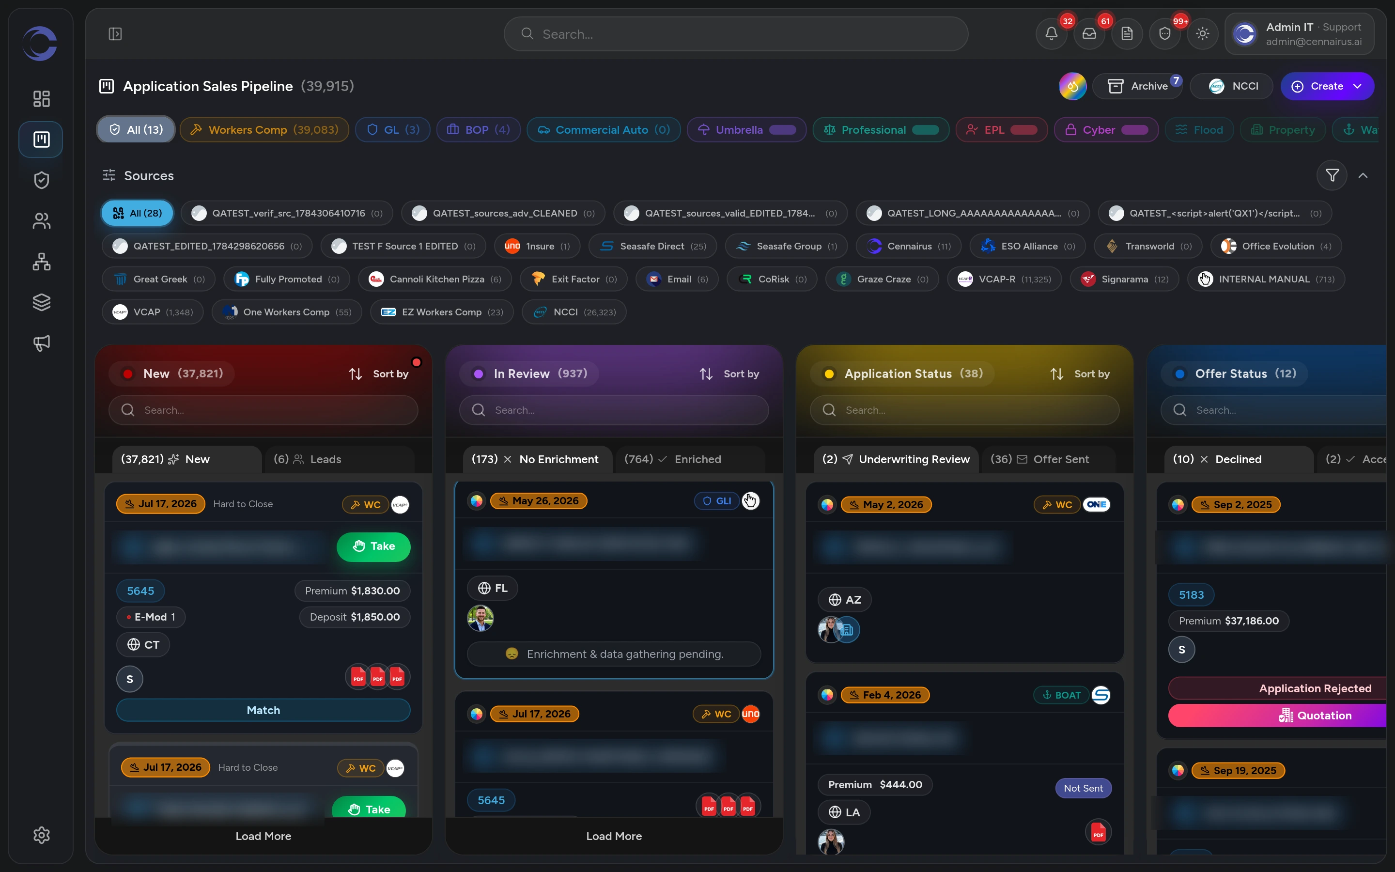This screenshot has width=1395, height=872.
Task: Switch to Leads tab in New column
Action: [340, 459]
